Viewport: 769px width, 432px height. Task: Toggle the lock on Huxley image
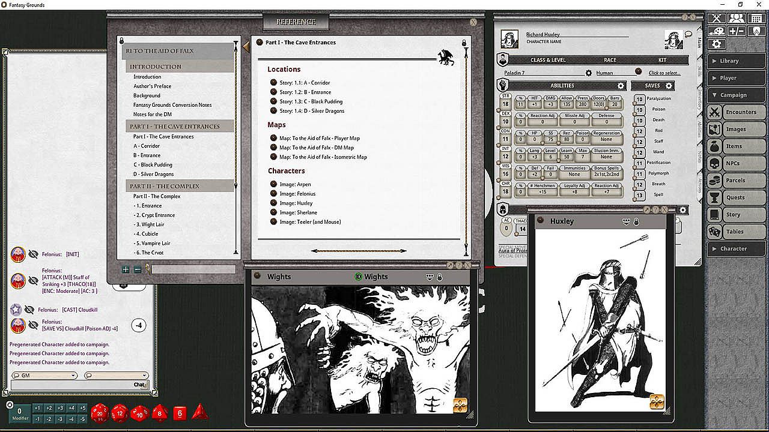636,221
